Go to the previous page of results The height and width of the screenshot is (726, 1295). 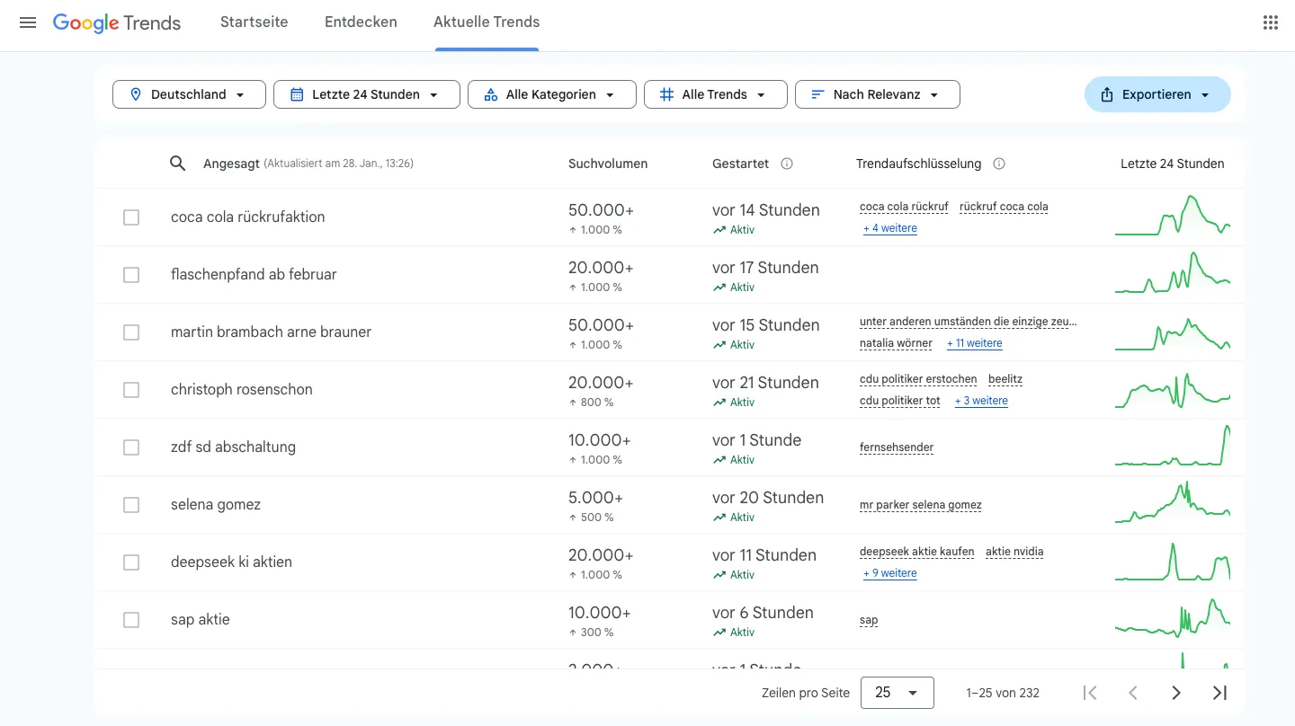coord(1133,693)
